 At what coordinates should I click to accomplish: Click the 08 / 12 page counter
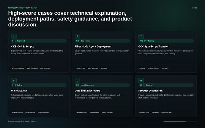(x=194, y=8)
